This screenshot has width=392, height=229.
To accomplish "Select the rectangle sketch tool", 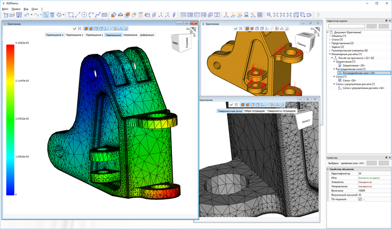I will (x=71, y=15).
